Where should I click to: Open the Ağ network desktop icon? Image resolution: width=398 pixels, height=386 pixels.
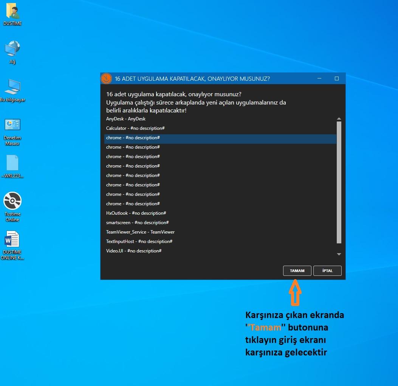click(x=12, y=52)
